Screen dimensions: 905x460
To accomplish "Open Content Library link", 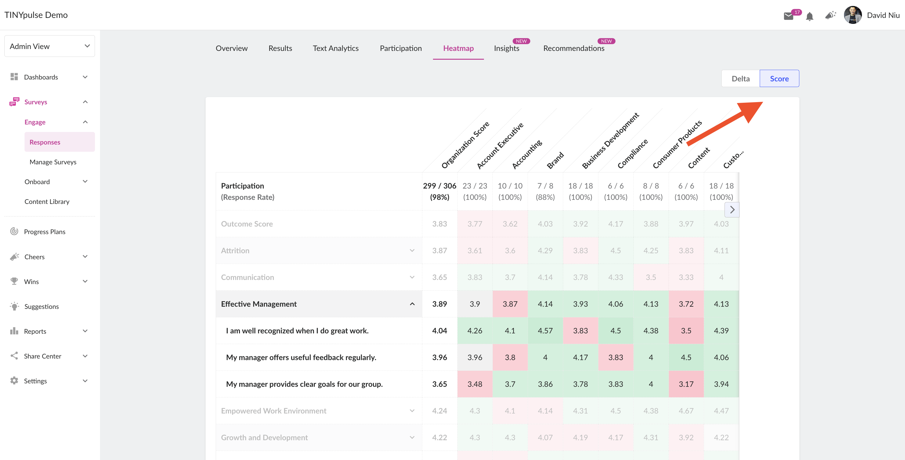I will coord(47,201).
